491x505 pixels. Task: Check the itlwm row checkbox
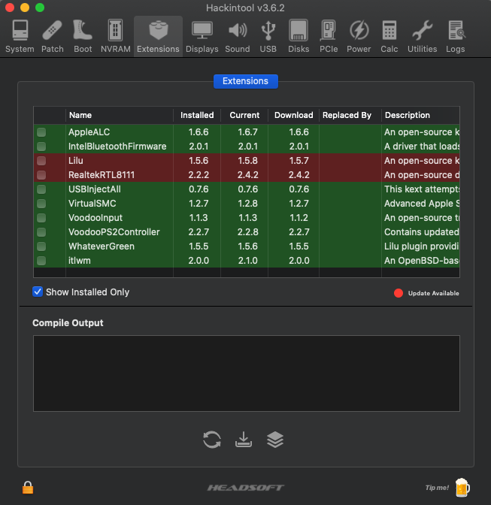41,261
